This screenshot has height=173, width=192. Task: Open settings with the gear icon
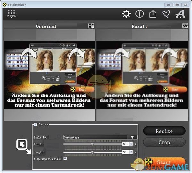(x=126, y=14)
